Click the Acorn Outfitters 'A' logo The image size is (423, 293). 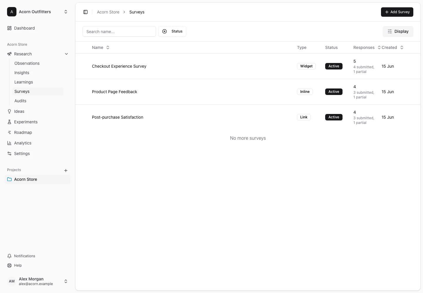(x=12, y=12)
